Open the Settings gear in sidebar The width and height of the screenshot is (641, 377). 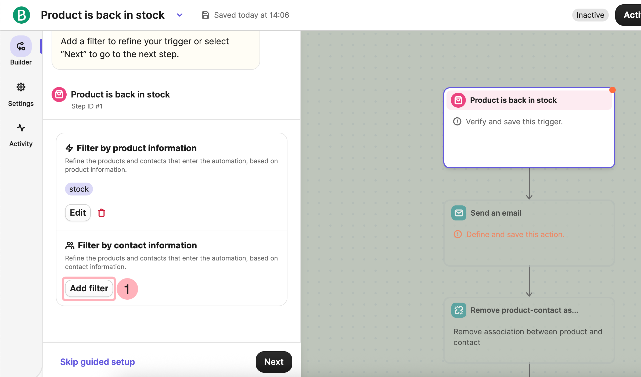[21, 87]
